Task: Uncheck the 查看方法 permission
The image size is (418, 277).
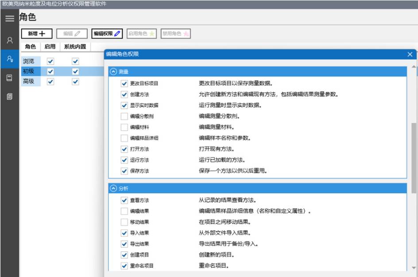Action: click(124, 200)
